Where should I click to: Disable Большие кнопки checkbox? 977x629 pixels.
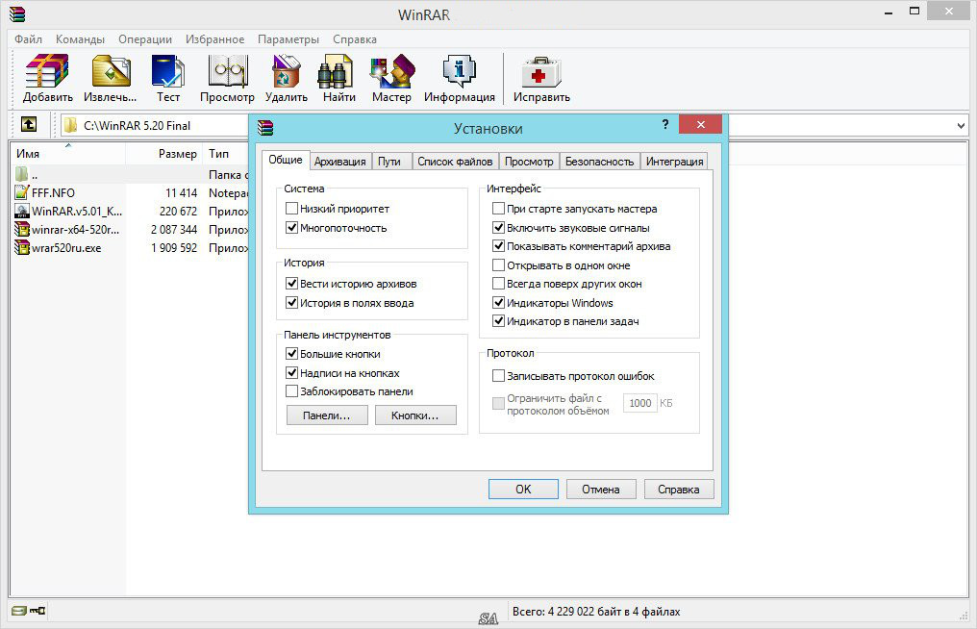(291, 354)
